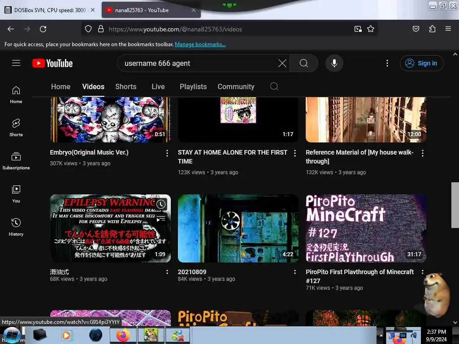
Task: Start voice search with the microphone
Action: (x=334, y=63)
